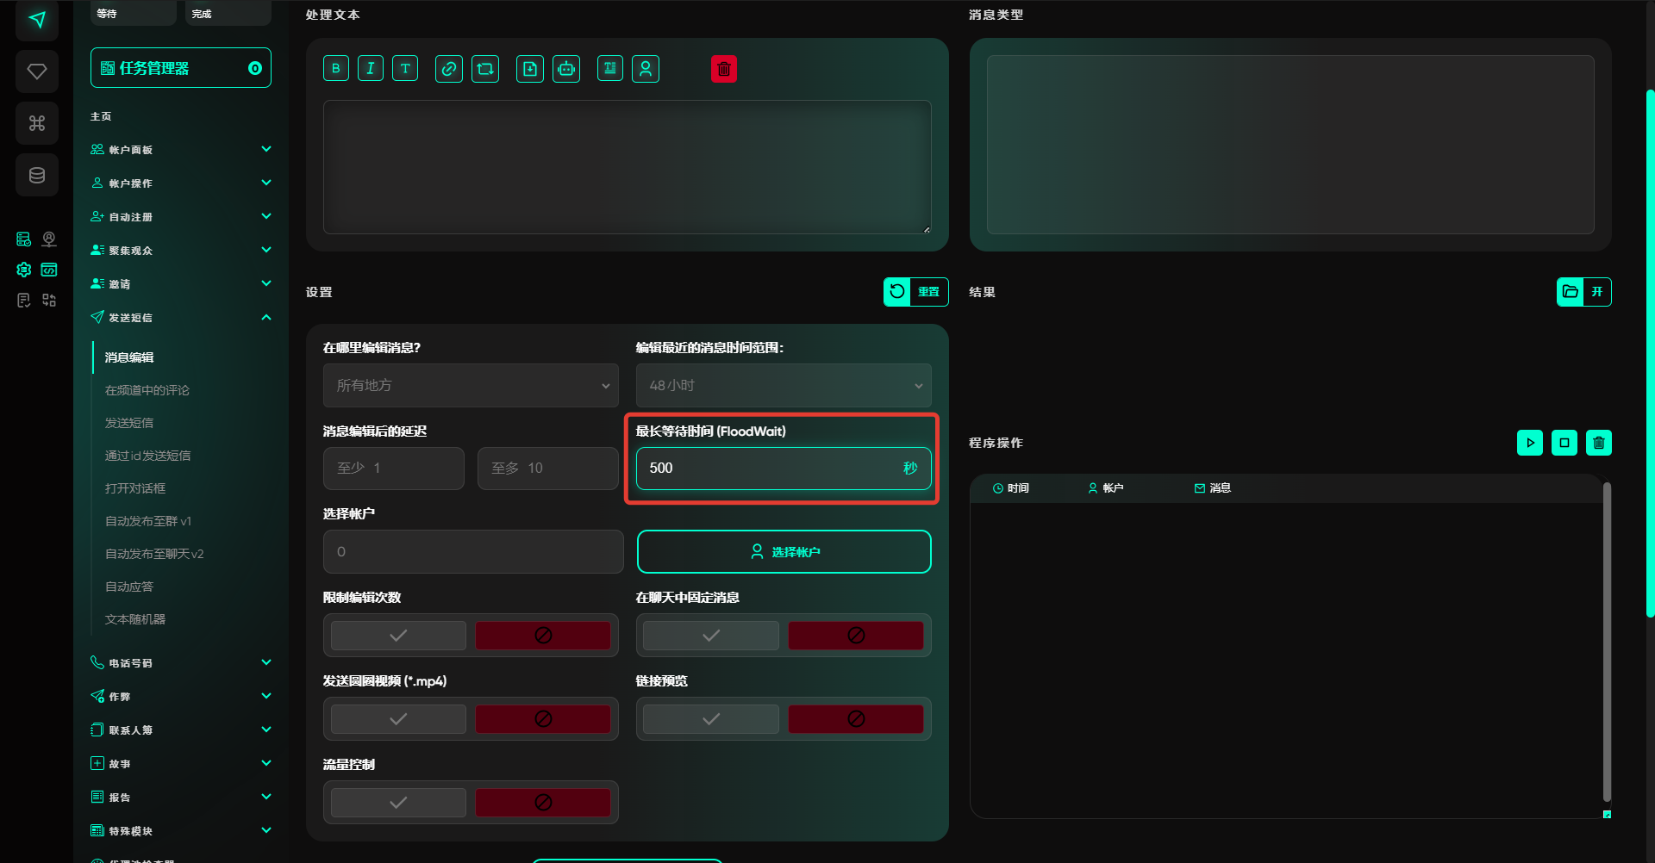Enable the 流量控制 checkmark toggle

[x=398, y=803]
